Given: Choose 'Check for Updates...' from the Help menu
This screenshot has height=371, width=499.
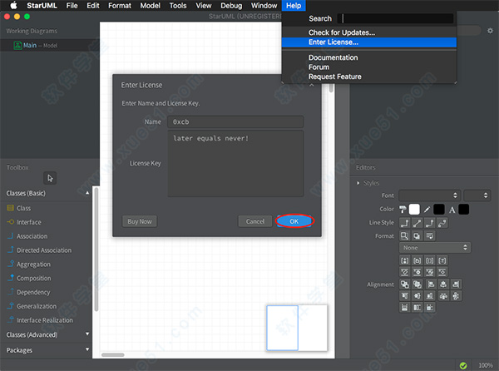Looking at the screenshot, I should 342,32.
